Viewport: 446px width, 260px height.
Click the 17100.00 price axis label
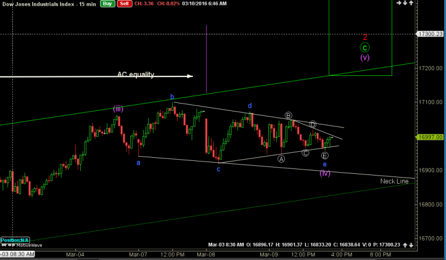click(x=430, y=102)
